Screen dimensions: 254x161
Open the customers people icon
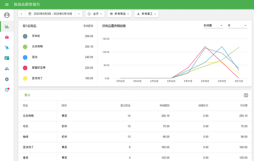(x=7, y=69)
